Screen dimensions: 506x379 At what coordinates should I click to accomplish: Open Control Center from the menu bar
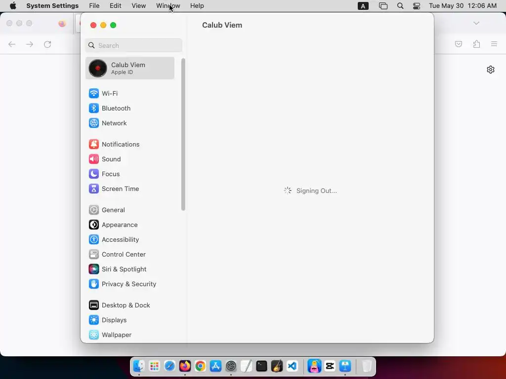click(417, 6)
